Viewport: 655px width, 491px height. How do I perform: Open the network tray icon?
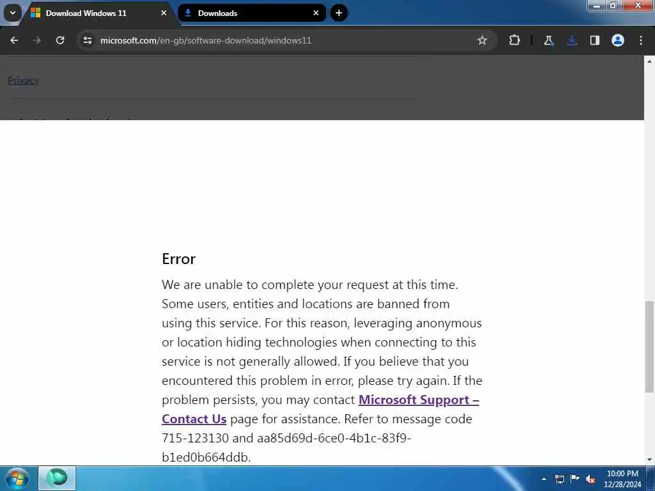[560, 479]
